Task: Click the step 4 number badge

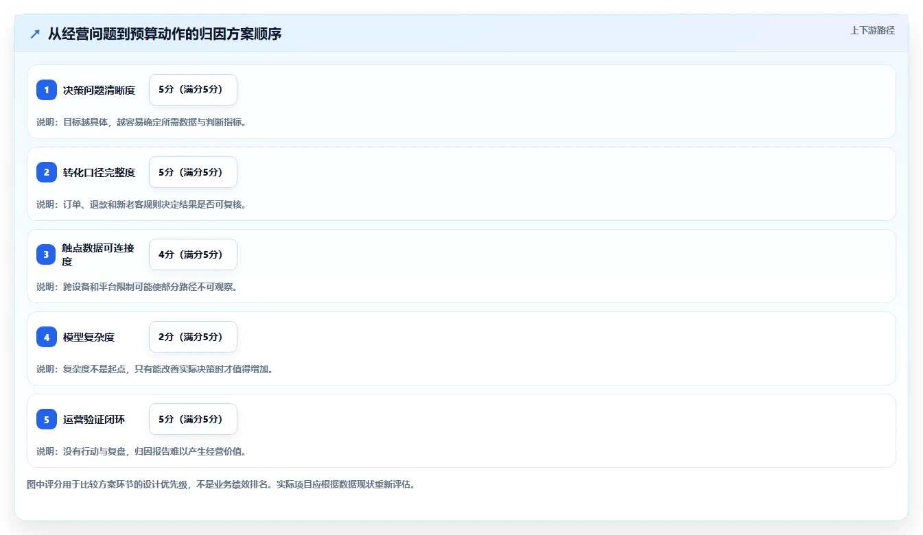Action: [x=47, y=337]
